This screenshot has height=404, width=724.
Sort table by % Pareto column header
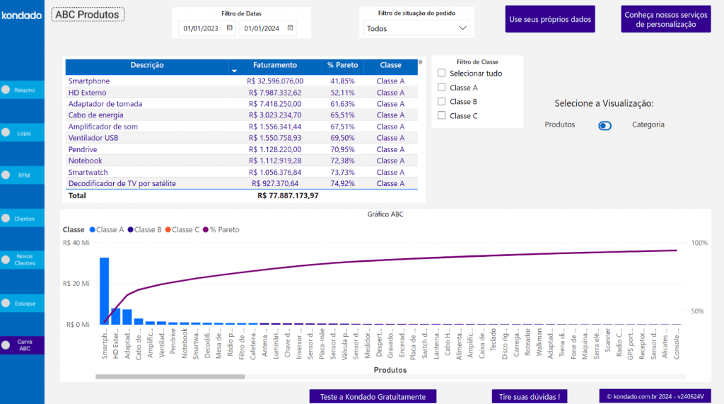342,65
